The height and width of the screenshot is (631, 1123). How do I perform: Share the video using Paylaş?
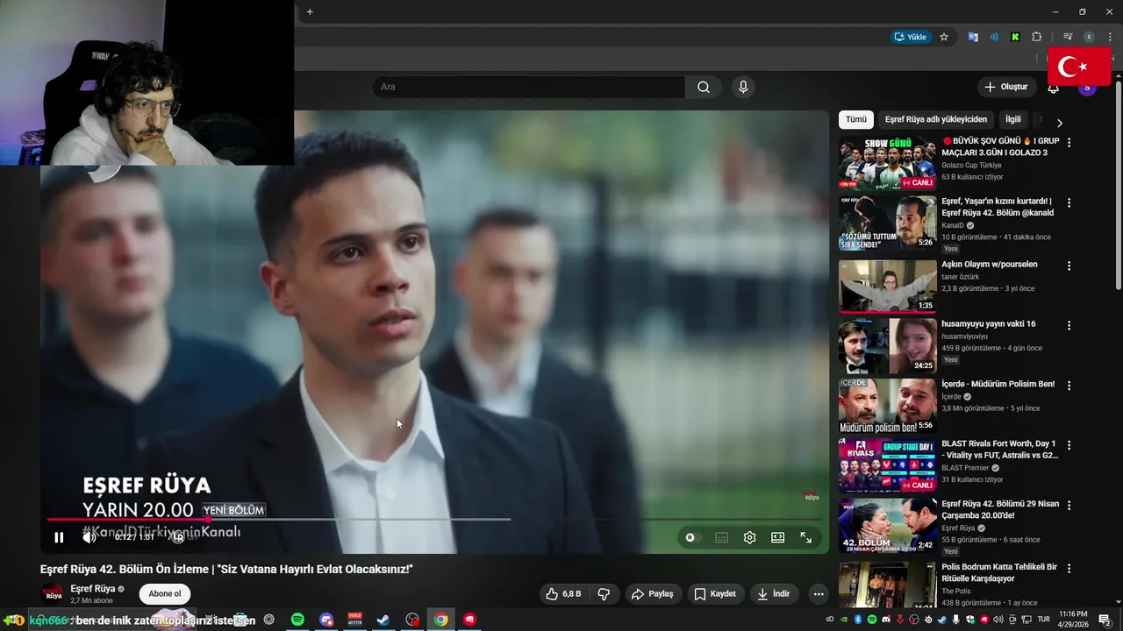point(653,593)
